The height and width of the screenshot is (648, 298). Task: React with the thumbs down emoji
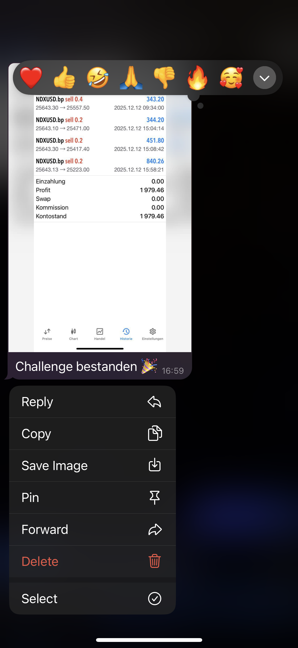tap(164, 78)
